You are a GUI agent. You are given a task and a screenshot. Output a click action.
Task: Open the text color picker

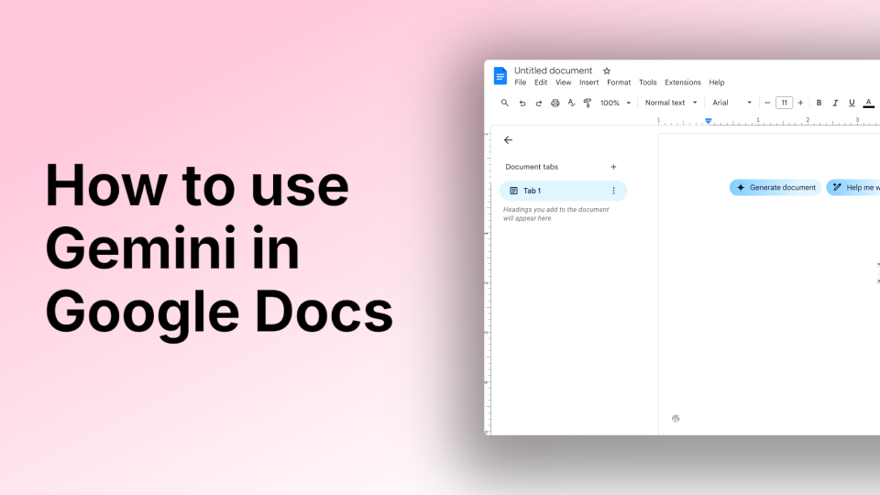coord(868,103)
